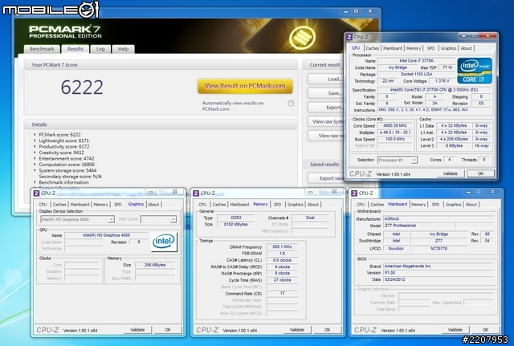Click the Load... button in PCMark

(x=324, y=79)
